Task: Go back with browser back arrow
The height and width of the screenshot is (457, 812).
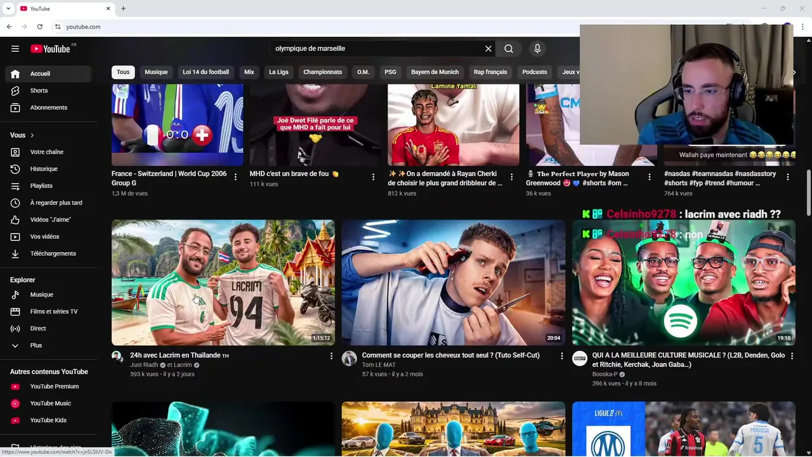Action: [9, 27]
